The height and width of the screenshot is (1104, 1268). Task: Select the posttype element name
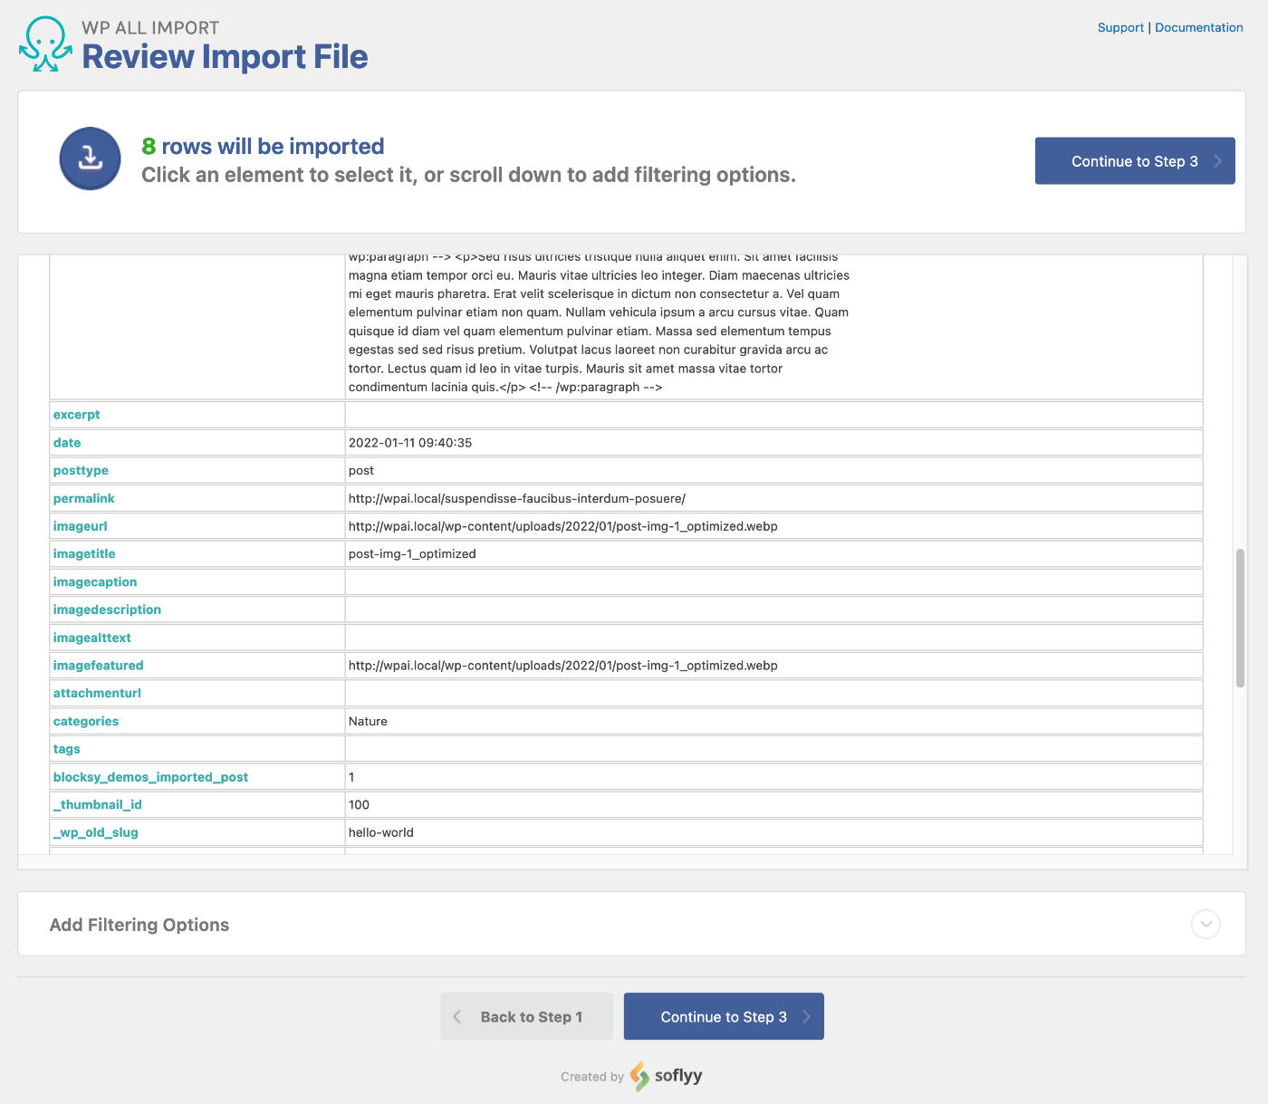81,471
